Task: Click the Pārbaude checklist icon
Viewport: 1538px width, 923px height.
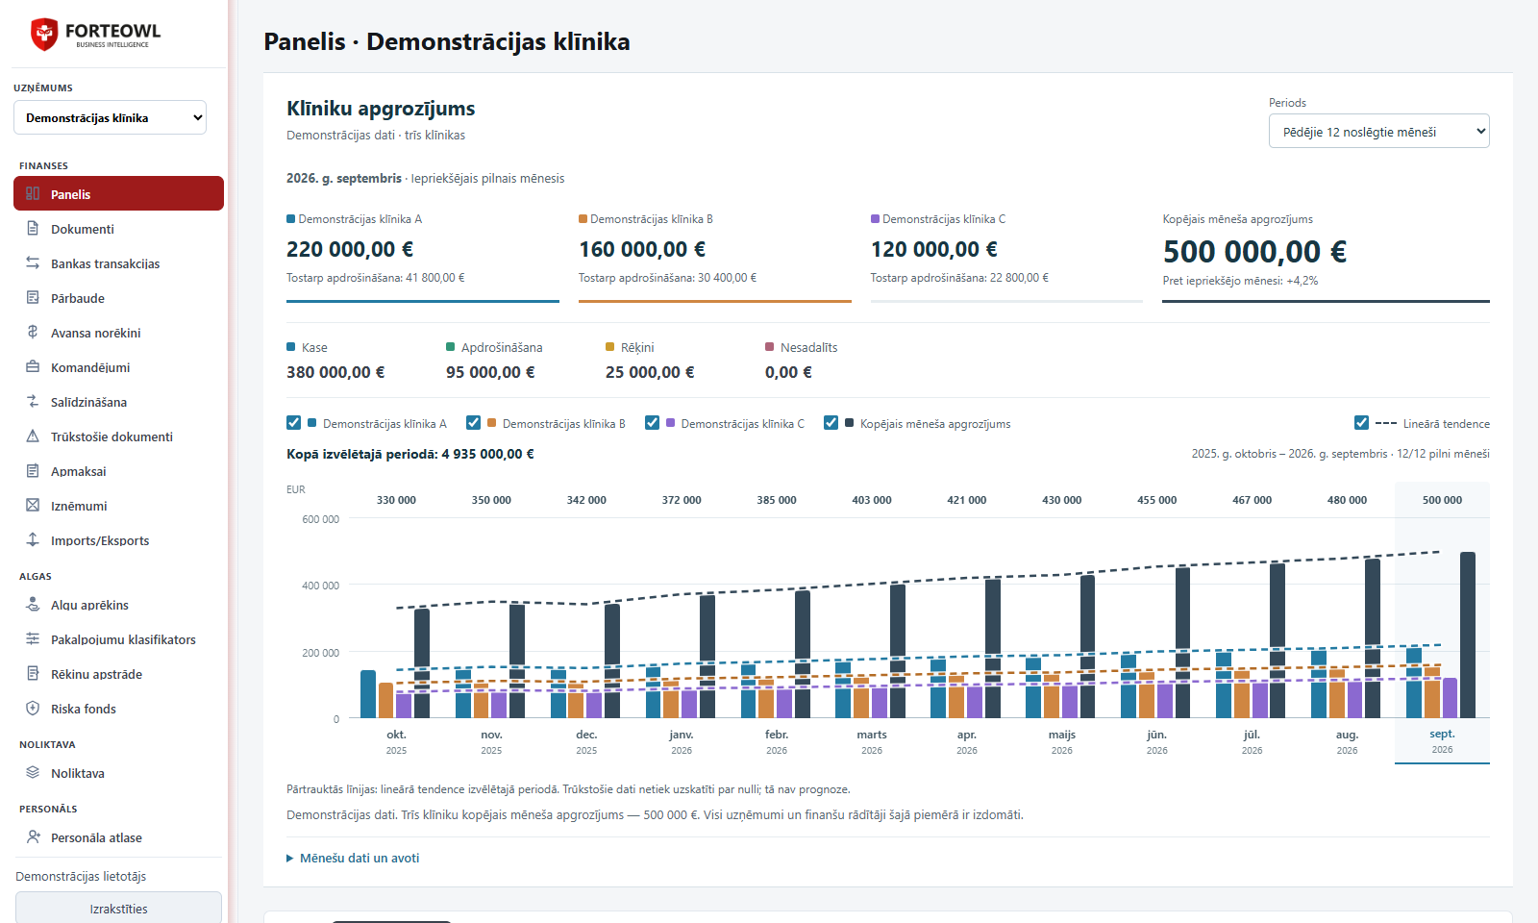Action: pyautogui.click(x=33, y=298)
